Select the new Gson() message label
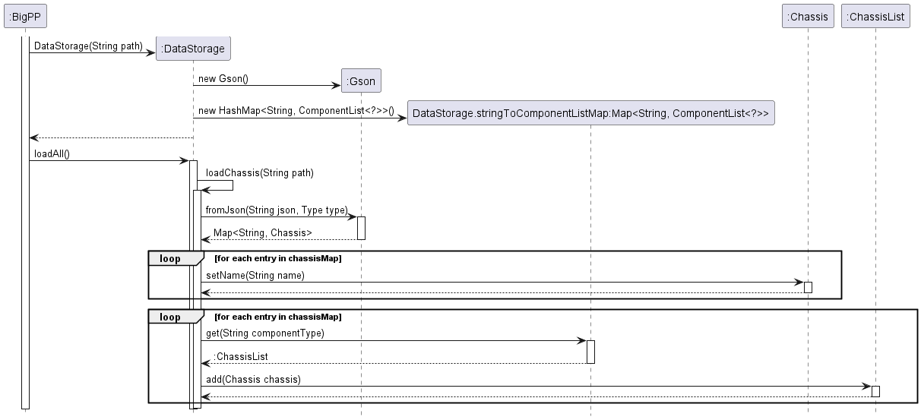 (223, 78)
